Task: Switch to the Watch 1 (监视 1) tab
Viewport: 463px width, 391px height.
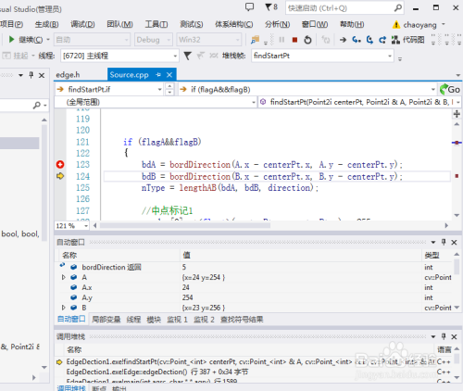Action: point(177,320)
